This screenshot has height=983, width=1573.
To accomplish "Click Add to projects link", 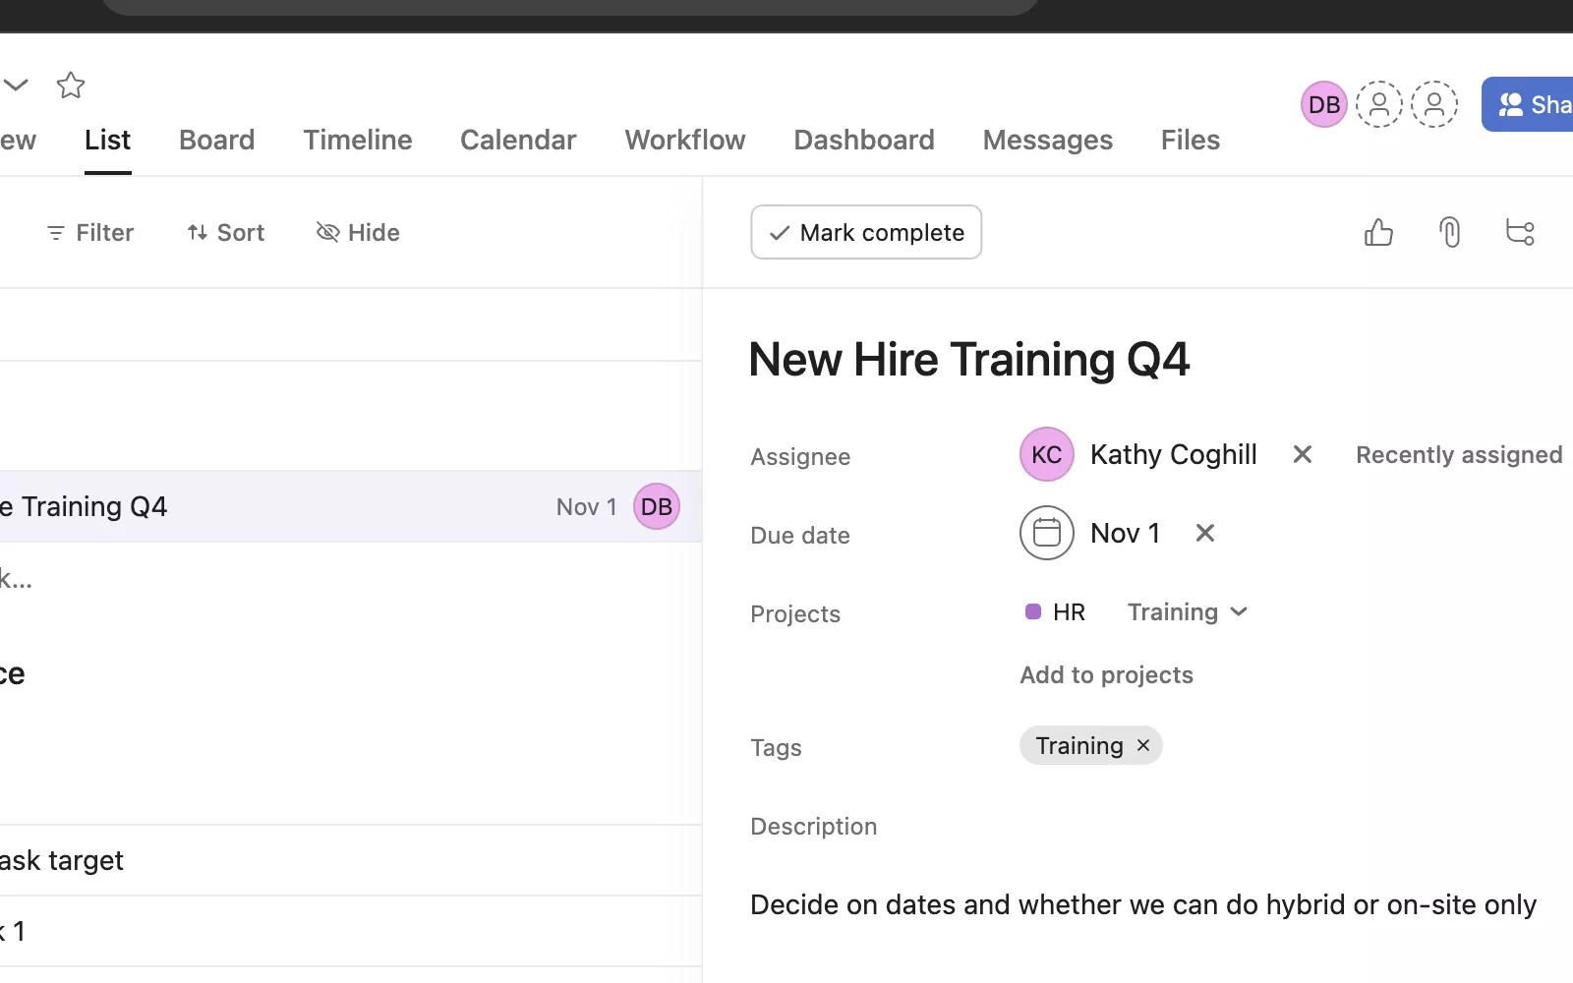I will pyautogui.click(x=1106, y=675).
